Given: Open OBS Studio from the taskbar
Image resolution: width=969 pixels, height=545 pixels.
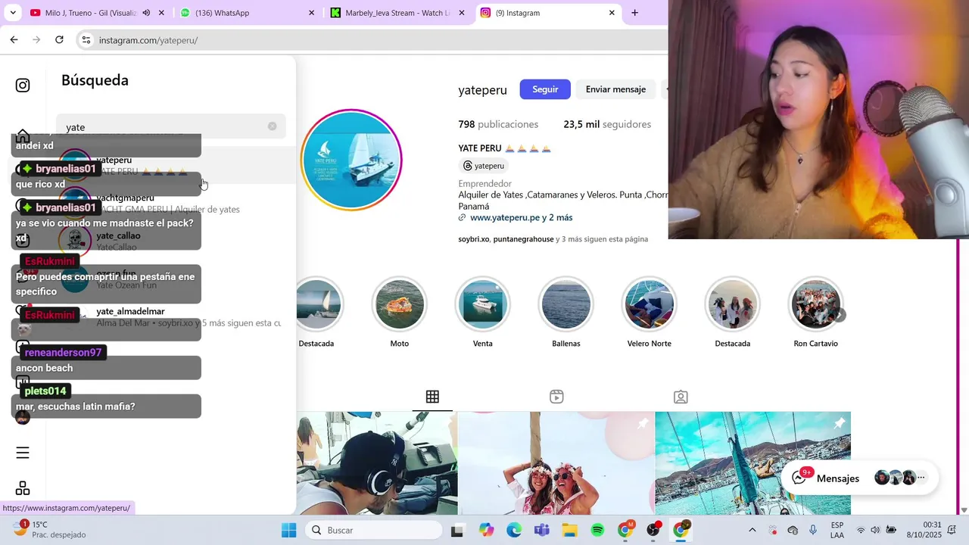Looking at the screenshot, I should point(653,530).
